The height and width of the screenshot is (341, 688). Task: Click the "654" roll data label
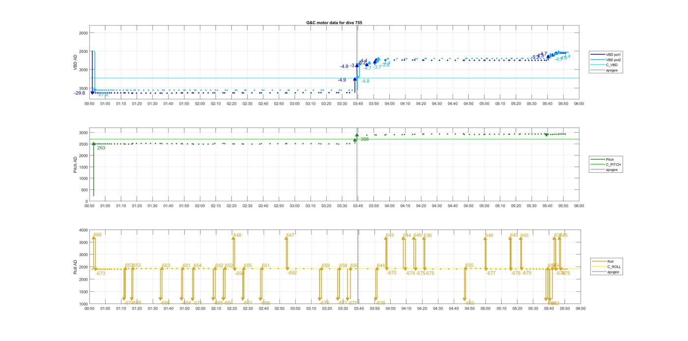click(x=198, y=265)
